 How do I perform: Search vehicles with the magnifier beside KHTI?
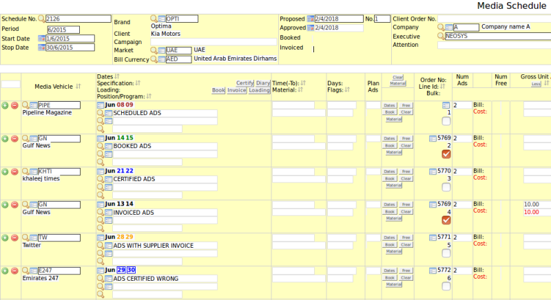[25, 171]
